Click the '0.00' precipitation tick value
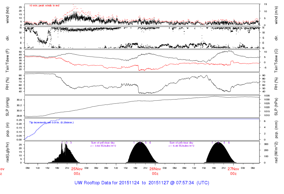This screenshot has width=284, height=194. (x=19, y=140)
